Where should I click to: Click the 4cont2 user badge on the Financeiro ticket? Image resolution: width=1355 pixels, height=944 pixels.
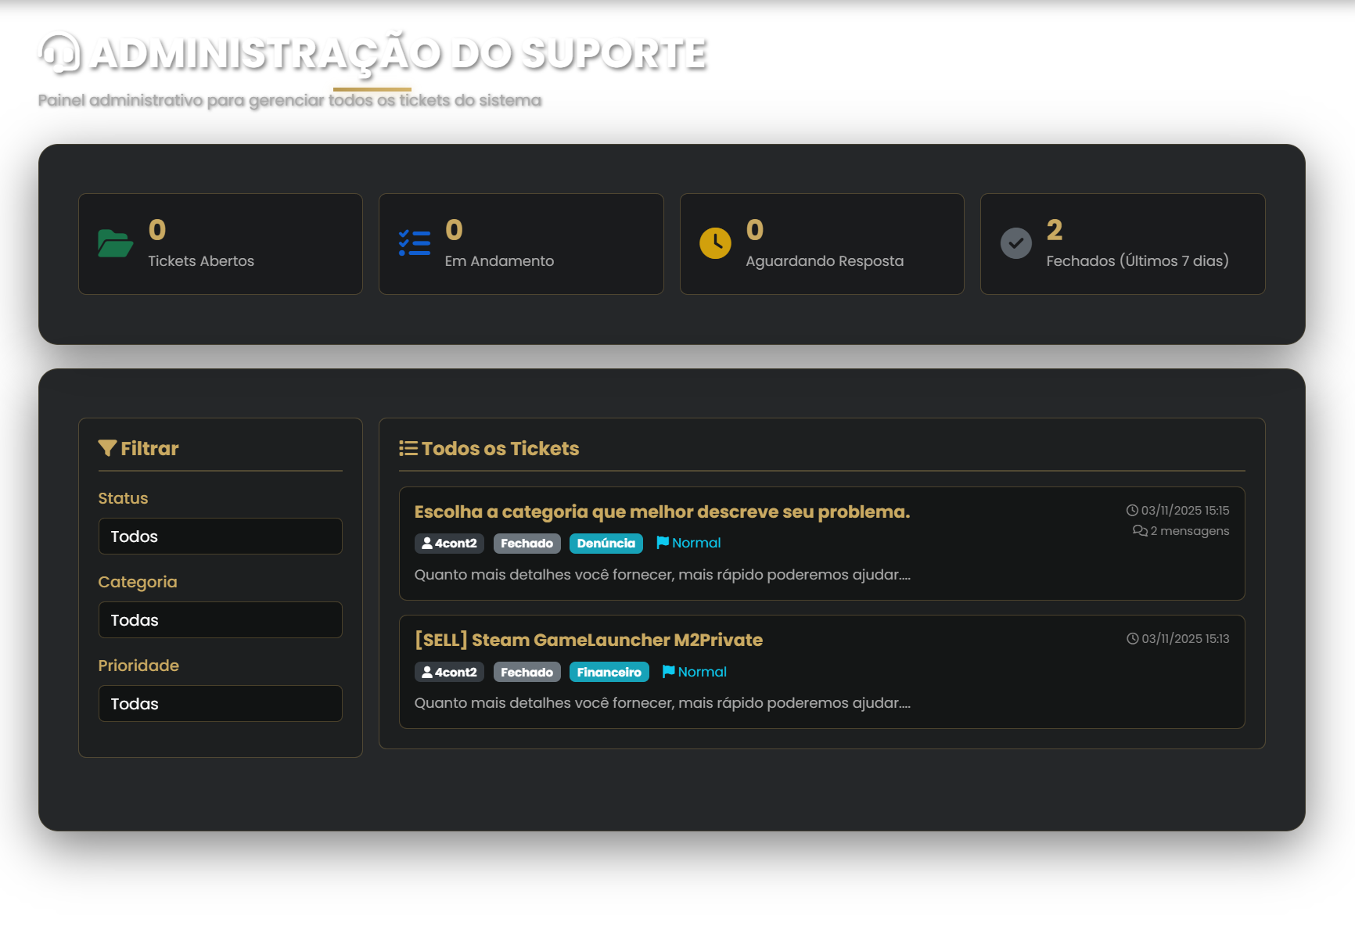[x=449, y=671]
